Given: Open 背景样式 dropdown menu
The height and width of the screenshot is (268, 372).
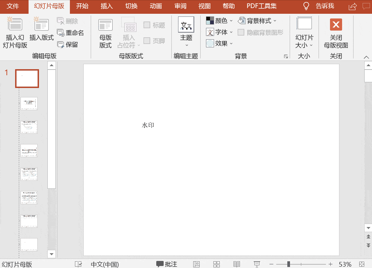Looking at the screenshot, I should point(257,20).
